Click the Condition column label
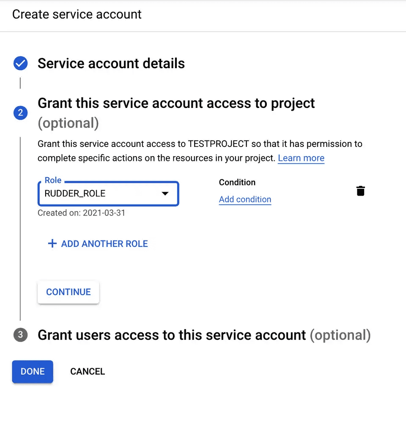The width and height of the screenshot is (406, 425). point(237,182)
